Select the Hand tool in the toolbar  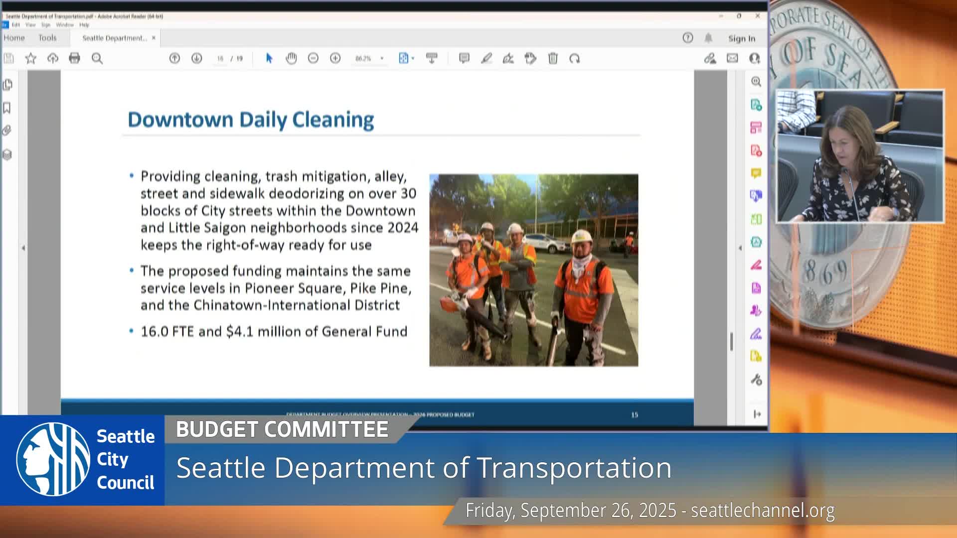[291, 58]
